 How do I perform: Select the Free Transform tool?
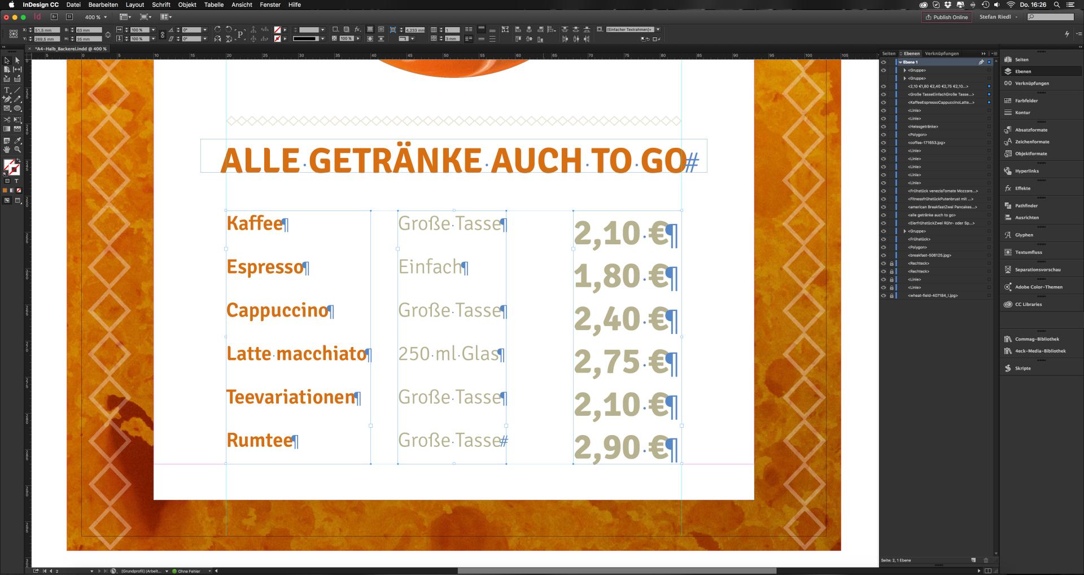18,120
